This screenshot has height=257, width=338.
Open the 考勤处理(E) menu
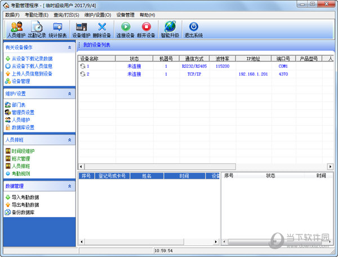36,14
